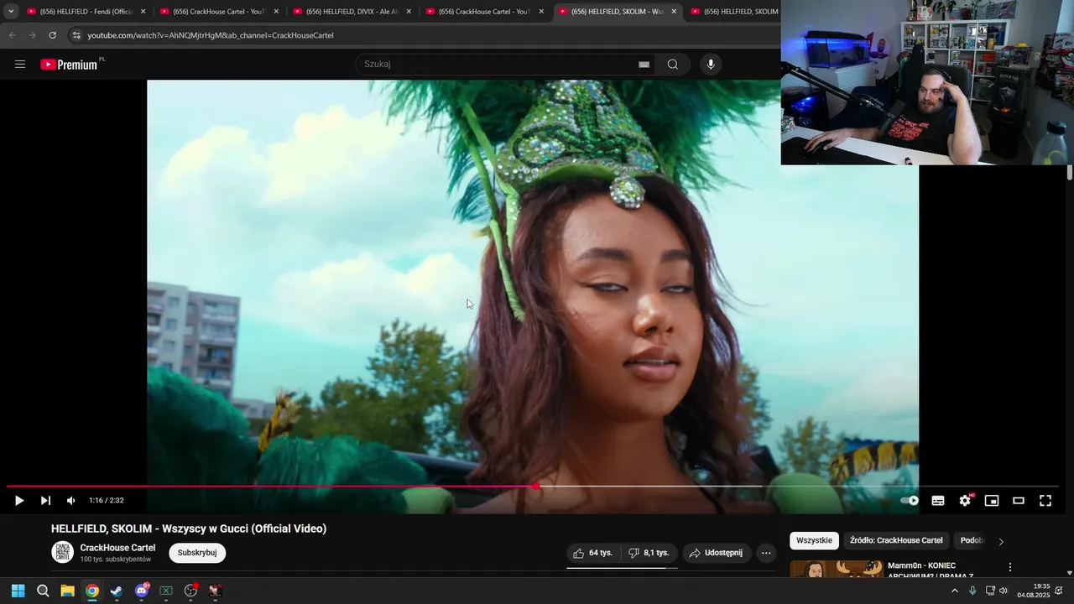
Task: Close the active HELLFIELD, SKOLIM tab
Action: (674, 12)
